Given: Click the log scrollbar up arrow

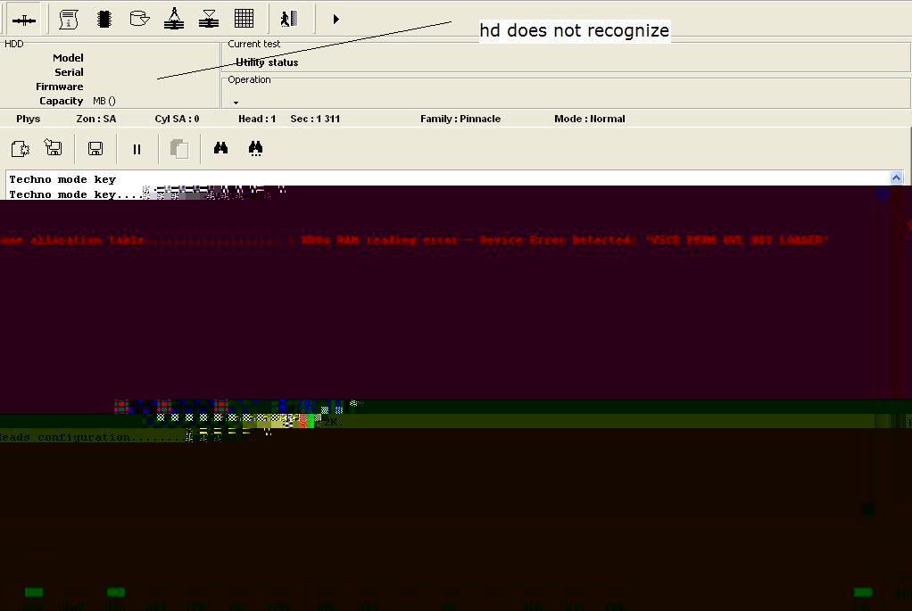Looking at the screenshot, I should 896,178.
